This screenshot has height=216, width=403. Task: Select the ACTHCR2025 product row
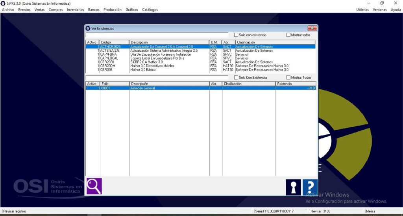[200, 47]
